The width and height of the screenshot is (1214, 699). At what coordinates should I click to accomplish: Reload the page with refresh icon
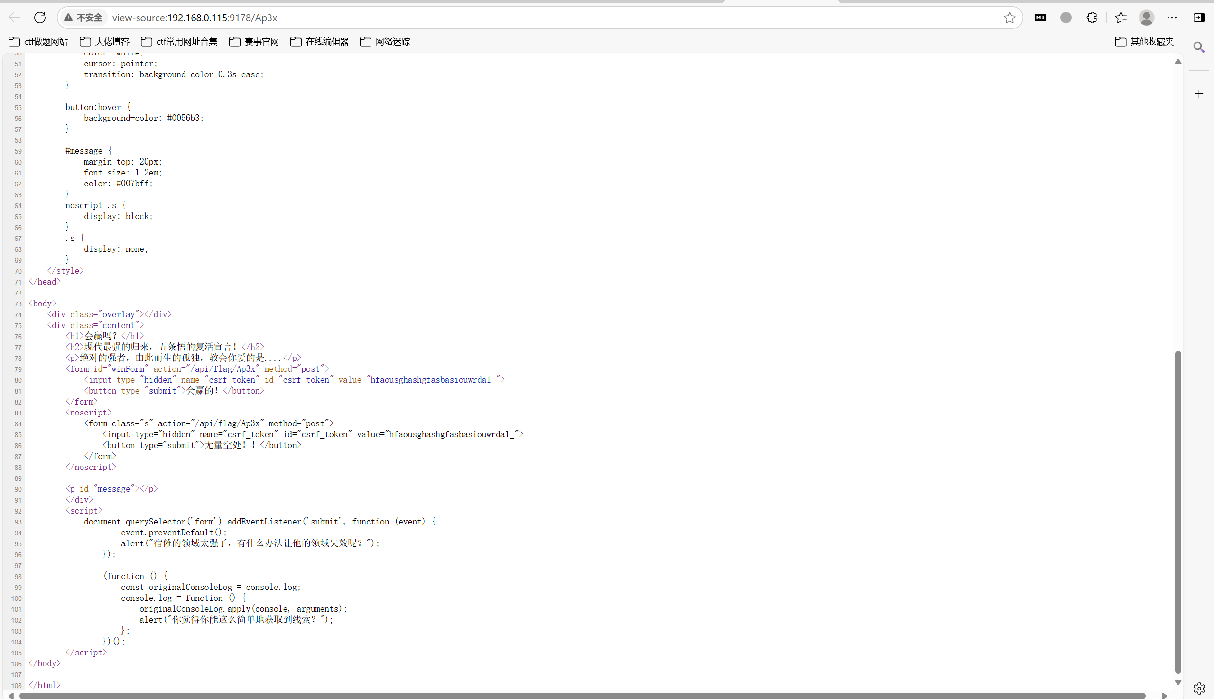[x=40, y=18]
